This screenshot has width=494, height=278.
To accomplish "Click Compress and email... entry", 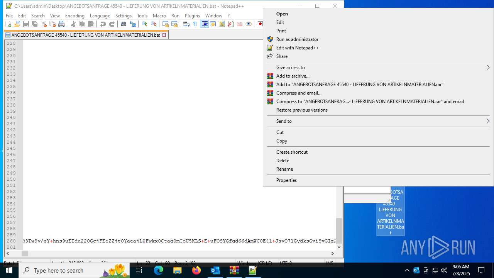I will [299, 93].
